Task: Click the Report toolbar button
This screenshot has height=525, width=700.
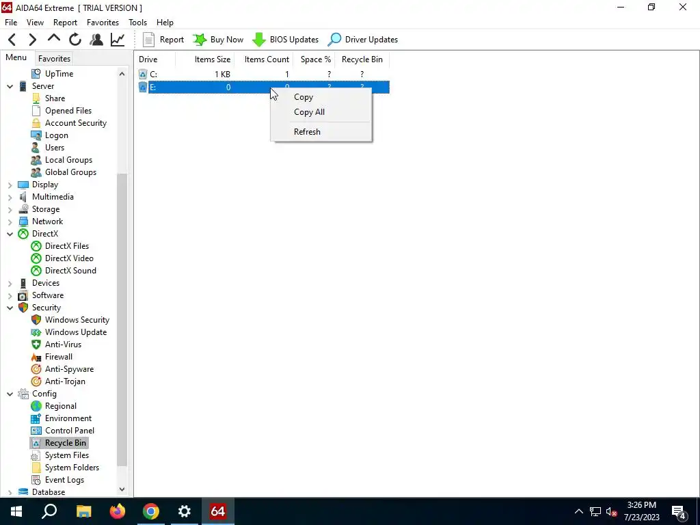Action: coord(163,40)
